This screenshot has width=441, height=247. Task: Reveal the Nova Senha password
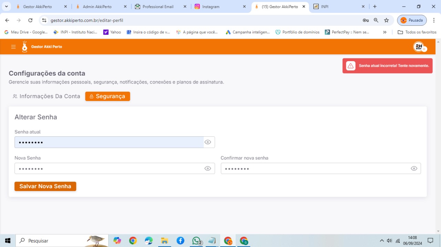(208, 168)
